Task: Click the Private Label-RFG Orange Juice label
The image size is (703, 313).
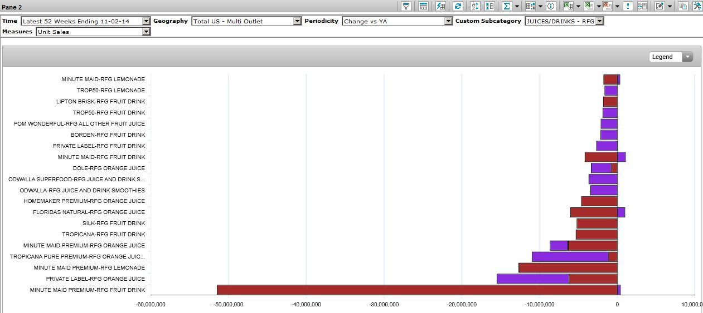Action: point(95,279)
